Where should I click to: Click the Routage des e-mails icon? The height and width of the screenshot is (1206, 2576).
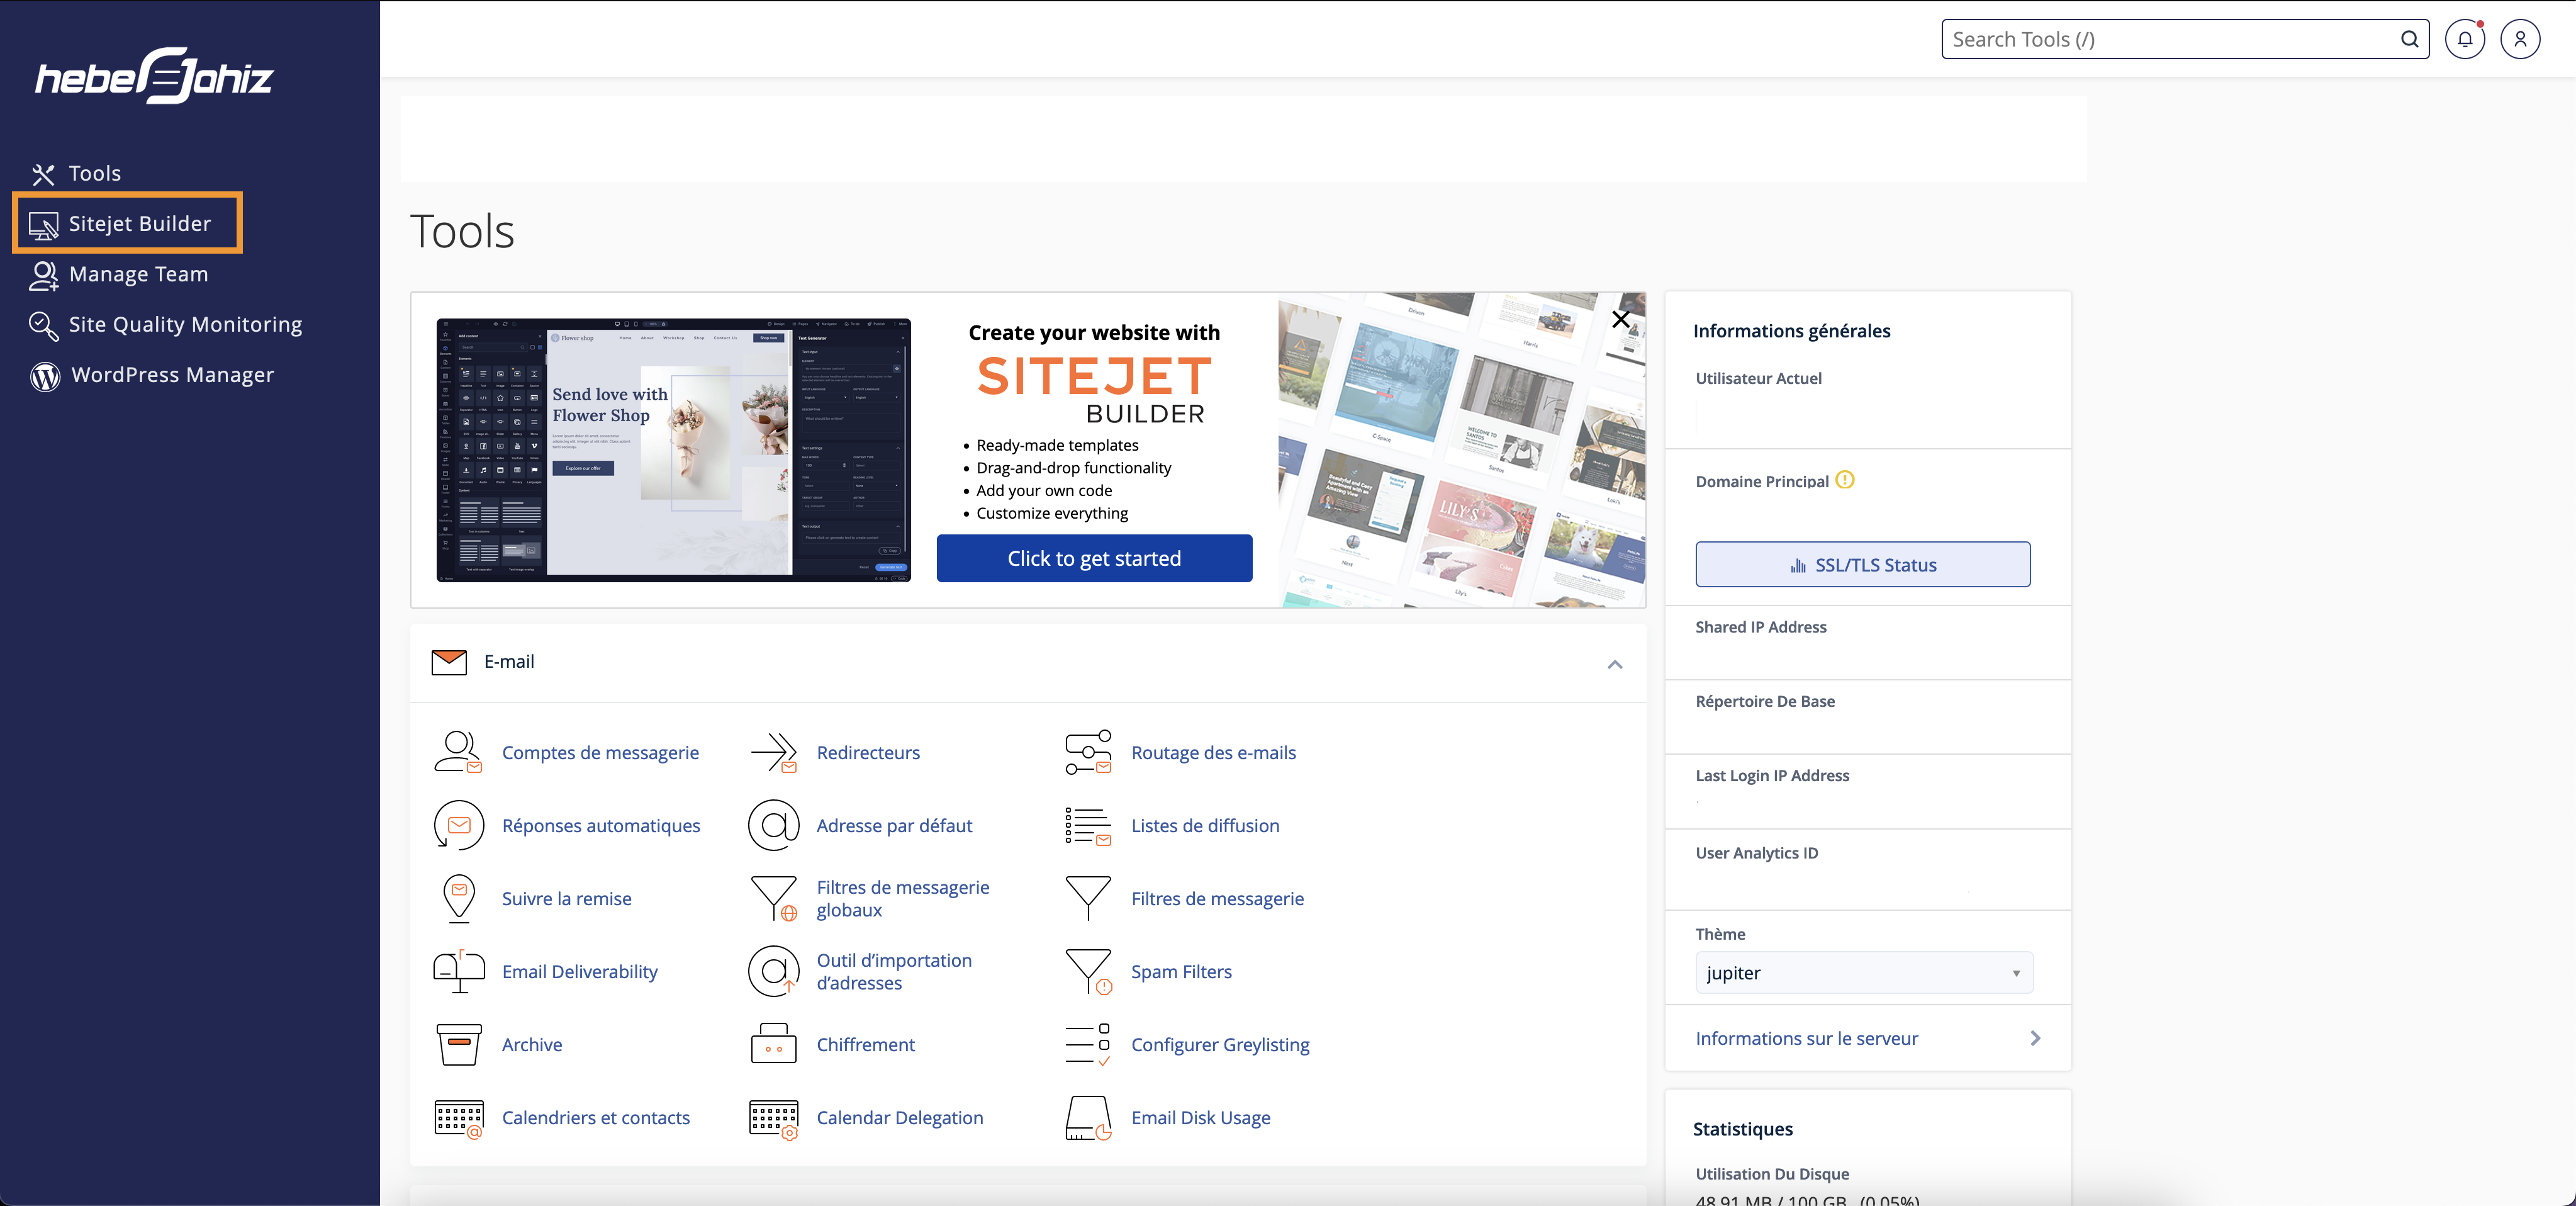point(1088,752)
